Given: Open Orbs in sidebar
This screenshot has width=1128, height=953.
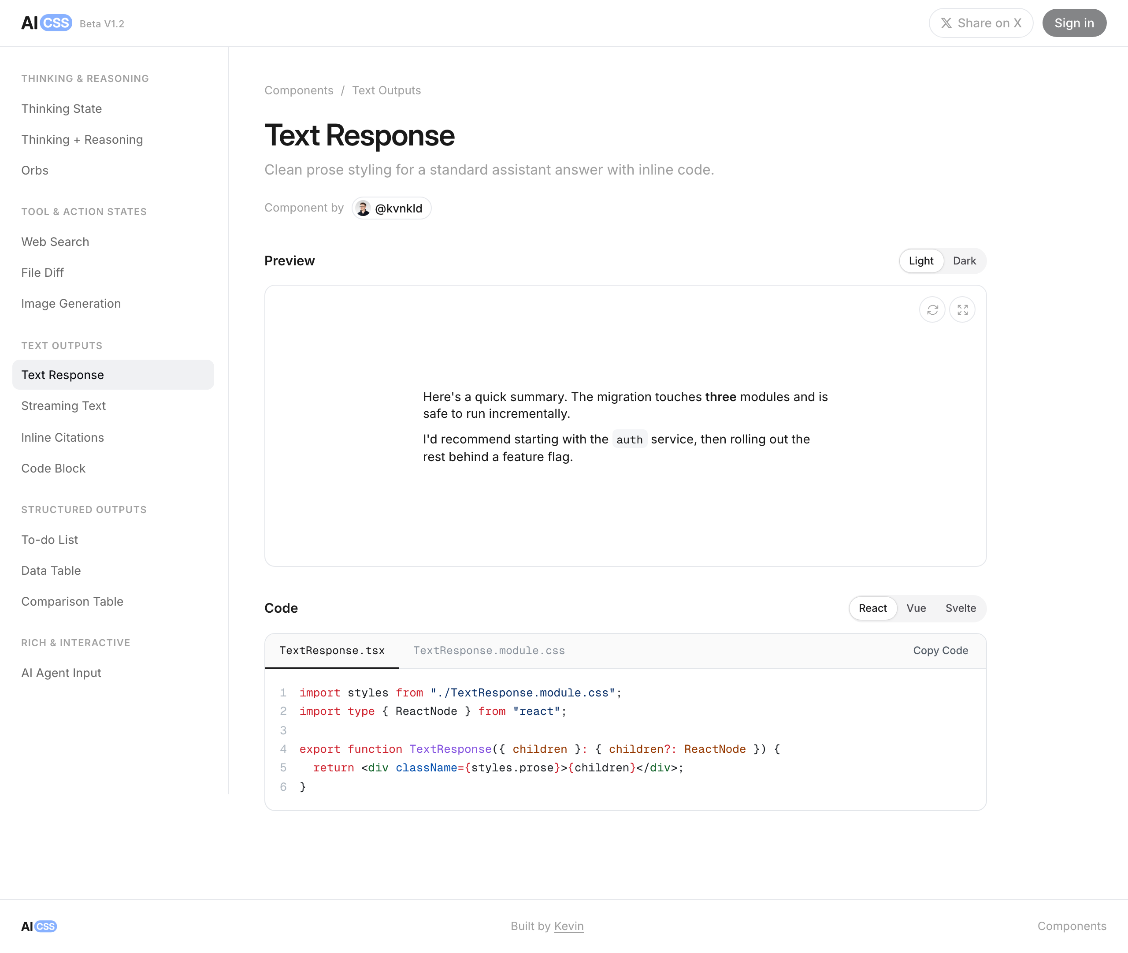Looking at the screenshot, I should [x=113, y=170].
